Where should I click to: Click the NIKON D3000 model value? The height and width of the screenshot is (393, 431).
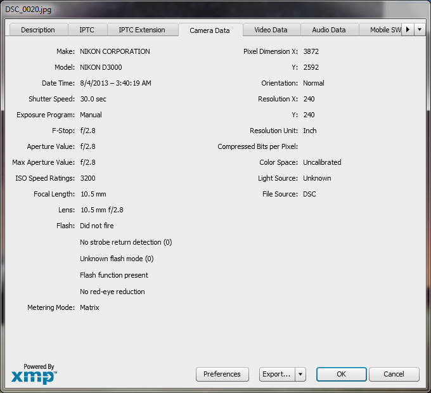pos(101,67)
